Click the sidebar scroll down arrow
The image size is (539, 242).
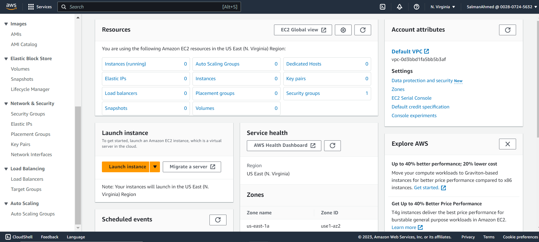pos(78,228)
